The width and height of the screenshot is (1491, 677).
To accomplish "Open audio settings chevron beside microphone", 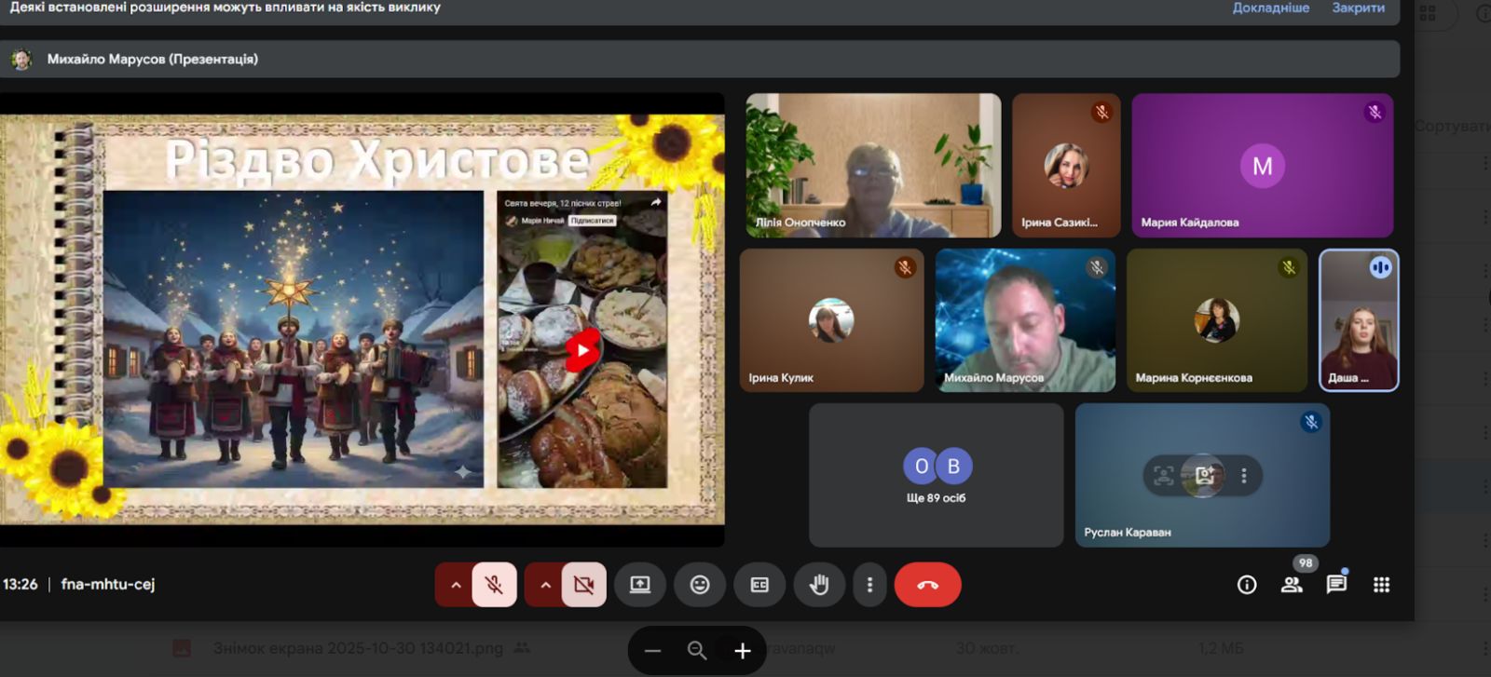I will (456, 585).
